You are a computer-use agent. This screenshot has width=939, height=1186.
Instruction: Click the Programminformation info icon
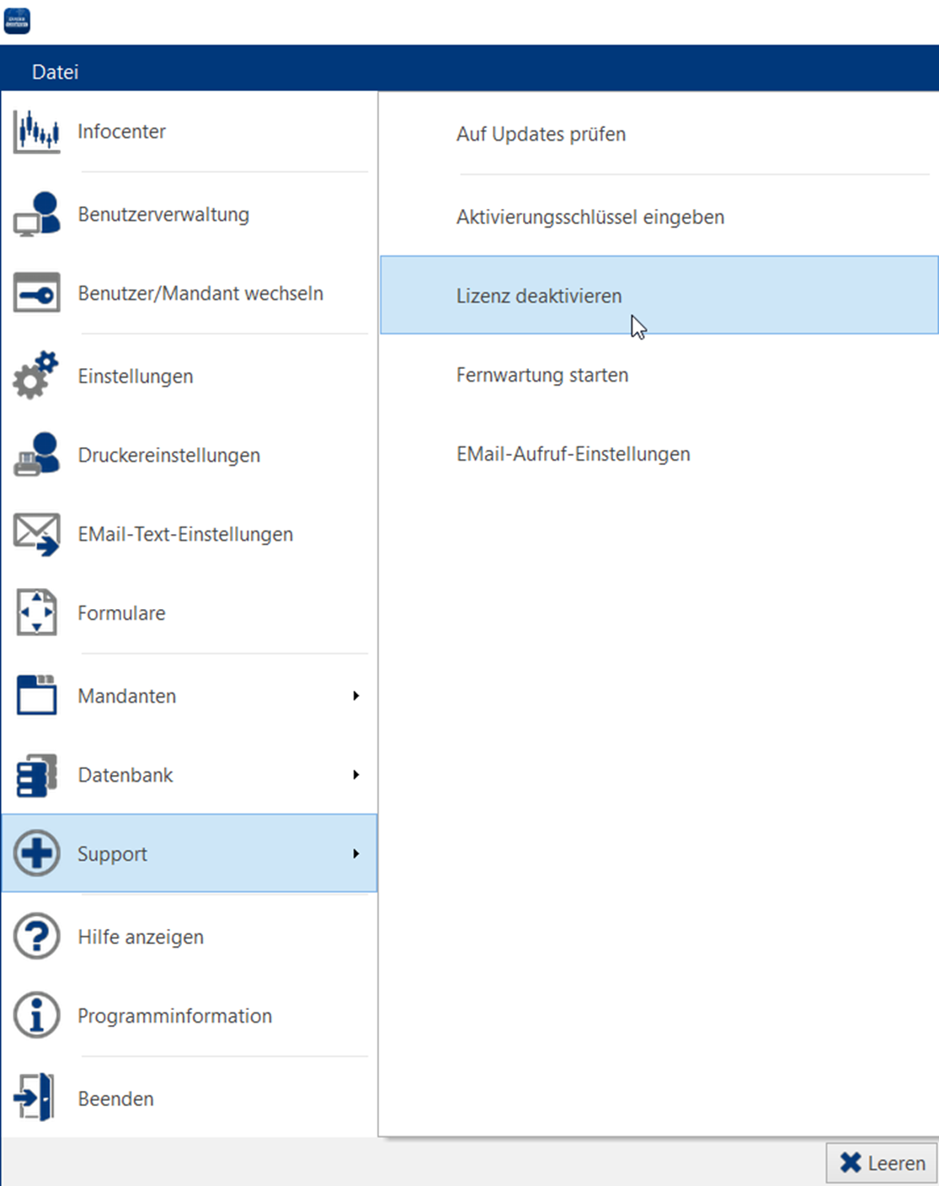pos(36,1016)
